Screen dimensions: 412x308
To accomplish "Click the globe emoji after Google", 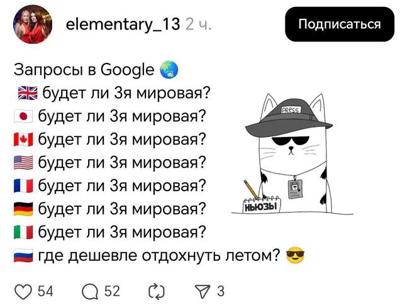I will coord(169,70).
